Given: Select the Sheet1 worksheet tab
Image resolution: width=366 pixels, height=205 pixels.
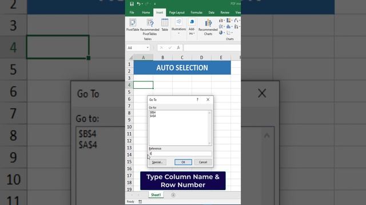Looking at the screenshot, I should 156,195.
